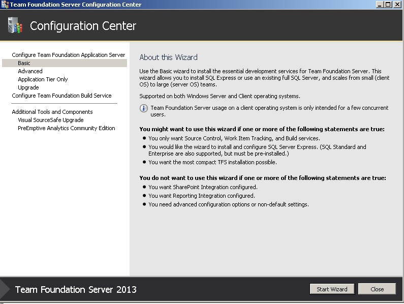The width and height of the screenshot is (404, 304).
Task: Click the Close button at bottom
Action: pos(377,289)
